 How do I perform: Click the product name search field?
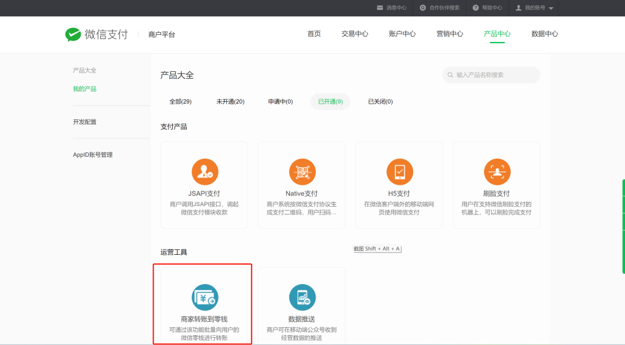[491, 75]
